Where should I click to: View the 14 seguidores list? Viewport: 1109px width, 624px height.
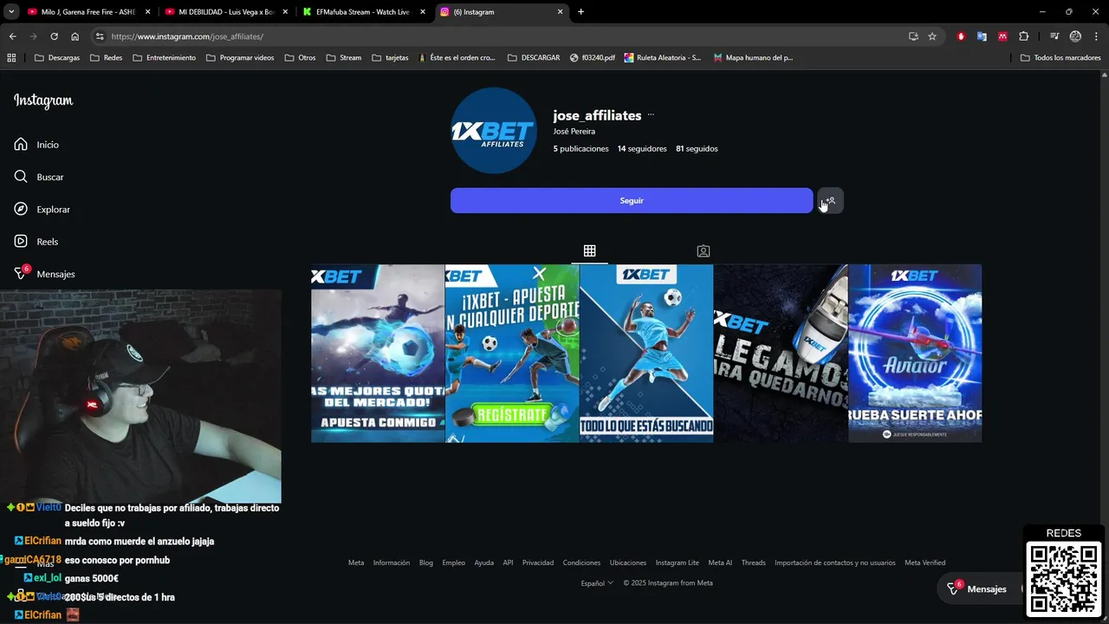tap(642, 149)
